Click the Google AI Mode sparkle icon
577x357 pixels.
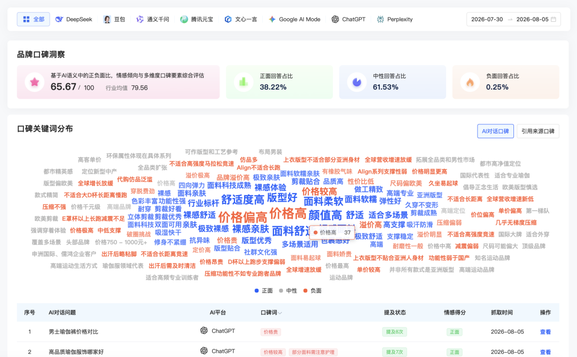272,19
